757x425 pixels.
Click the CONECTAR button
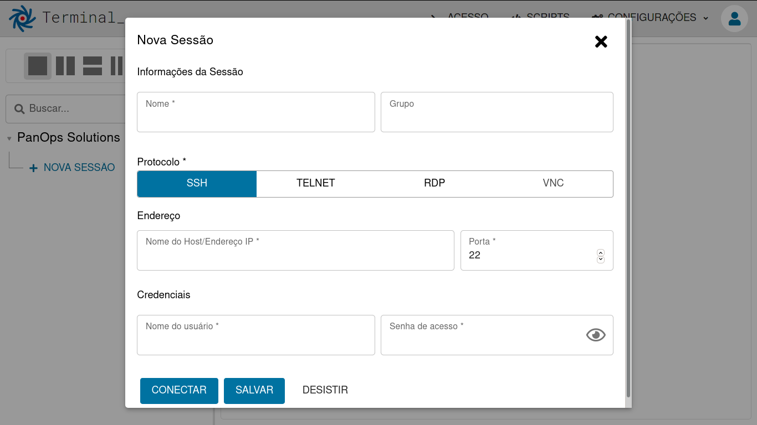179,391
